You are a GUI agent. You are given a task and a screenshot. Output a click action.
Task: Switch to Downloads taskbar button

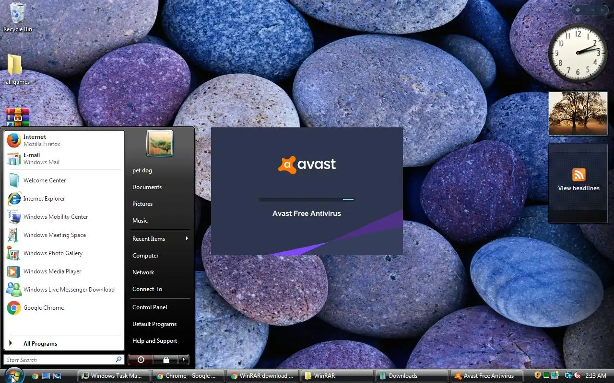coord(412,376)
